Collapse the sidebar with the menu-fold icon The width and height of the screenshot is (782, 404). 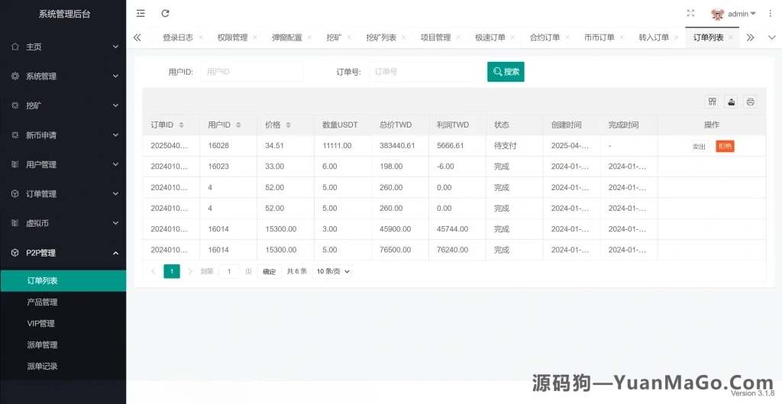(x=141, y=14)
